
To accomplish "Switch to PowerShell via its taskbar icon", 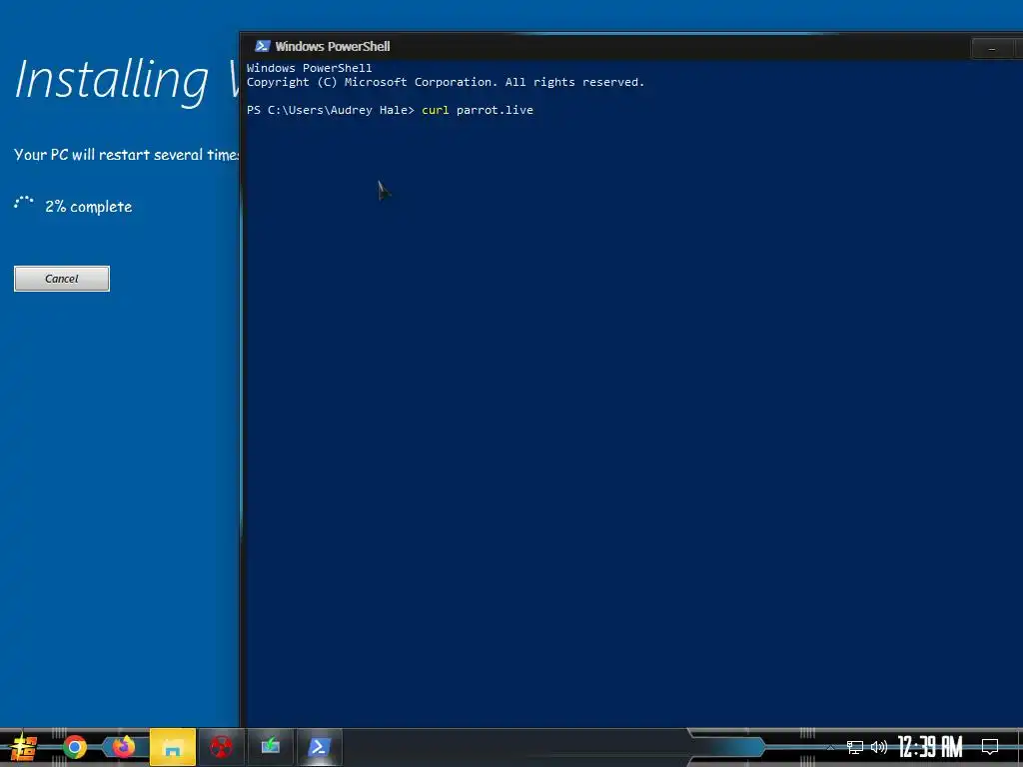I will (x=319, y=747).
